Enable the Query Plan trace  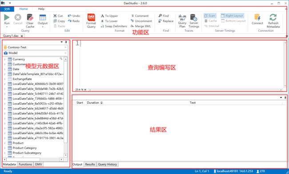[x=182, y=21]
